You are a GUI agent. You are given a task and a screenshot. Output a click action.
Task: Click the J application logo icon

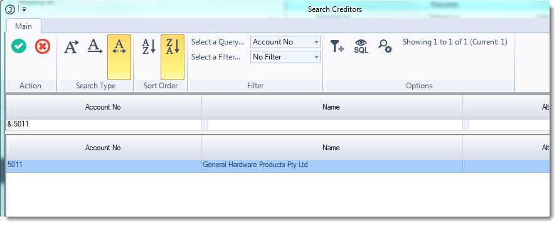[x=10, y=9]
